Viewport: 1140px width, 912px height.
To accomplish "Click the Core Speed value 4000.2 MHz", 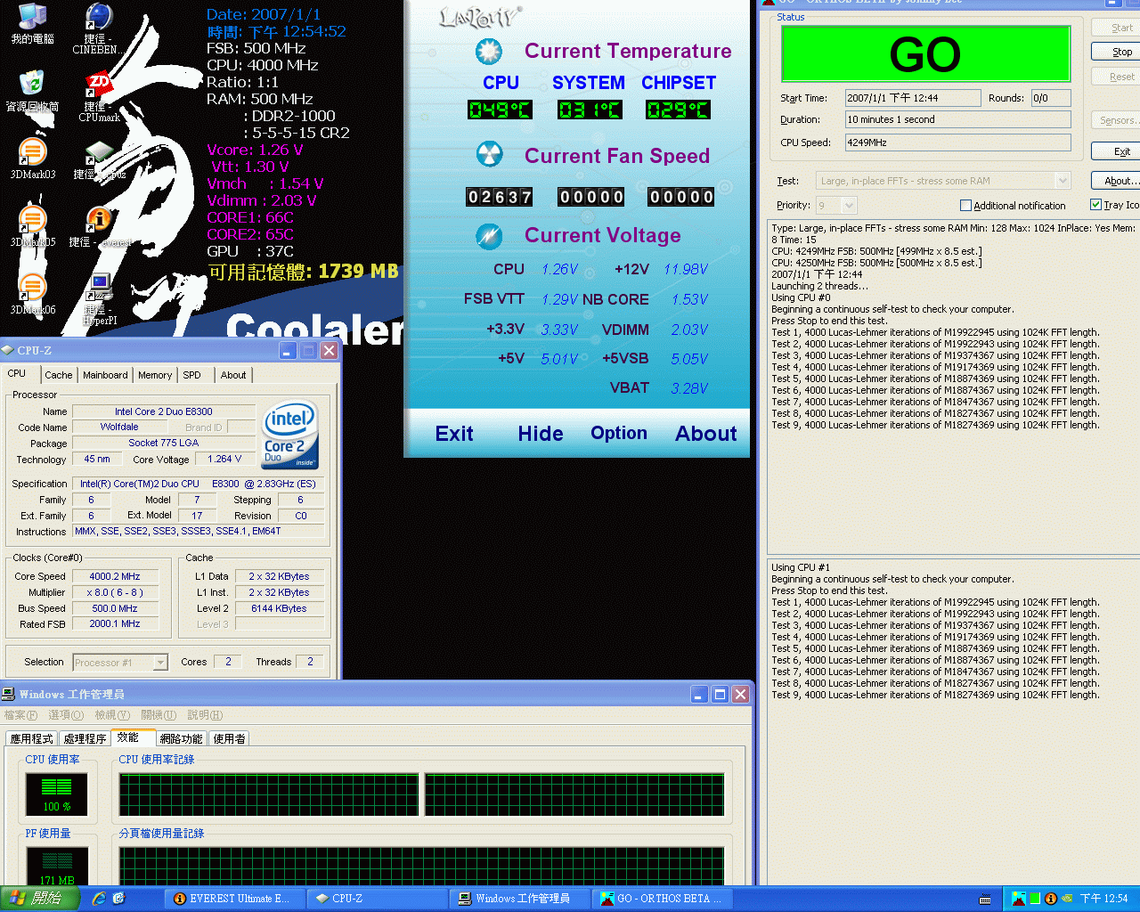I will [x=115, y=576].
